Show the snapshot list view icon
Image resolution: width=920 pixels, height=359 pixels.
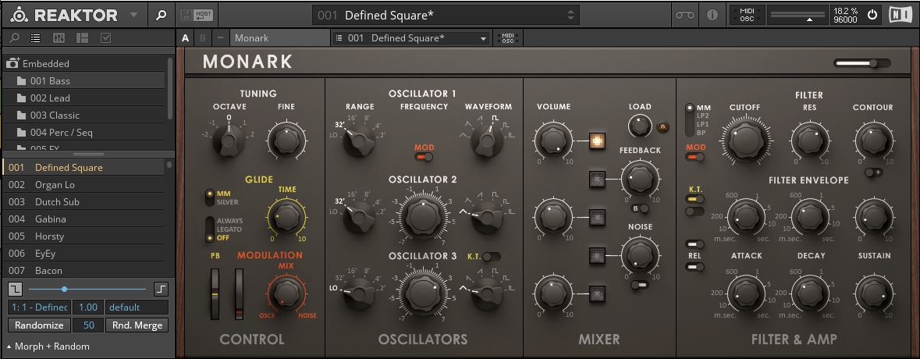pos(36,38)
